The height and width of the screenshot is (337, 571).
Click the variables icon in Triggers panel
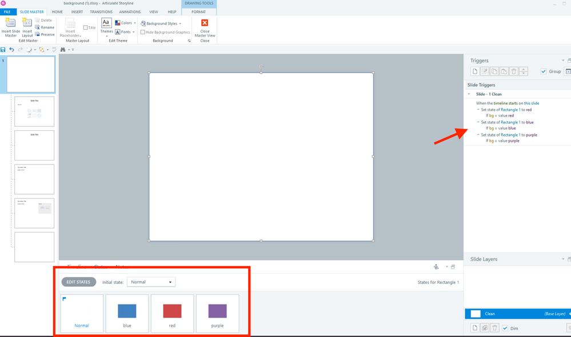tap(568, 71)
